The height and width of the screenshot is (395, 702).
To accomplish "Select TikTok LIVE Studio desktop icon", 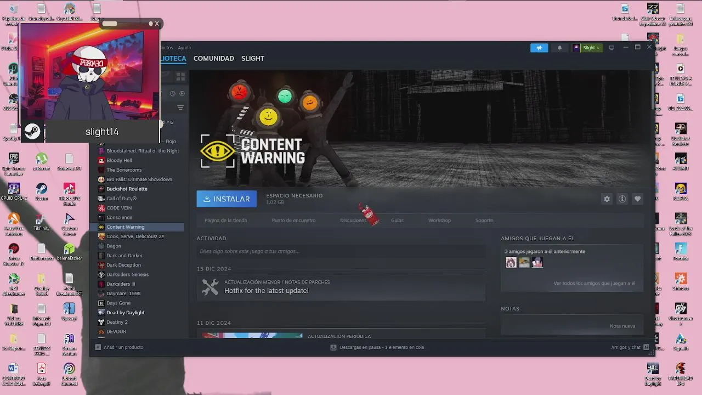I will click(69, 194).
